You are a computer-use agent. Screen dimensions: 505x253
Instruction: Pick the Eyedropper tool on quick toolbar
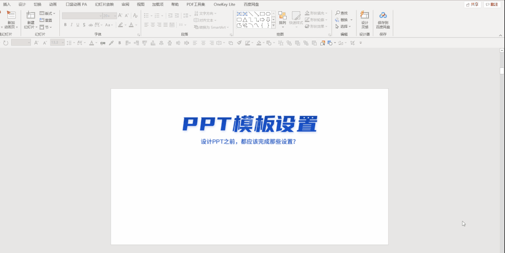pyautogui.click(x=111, y=43)
